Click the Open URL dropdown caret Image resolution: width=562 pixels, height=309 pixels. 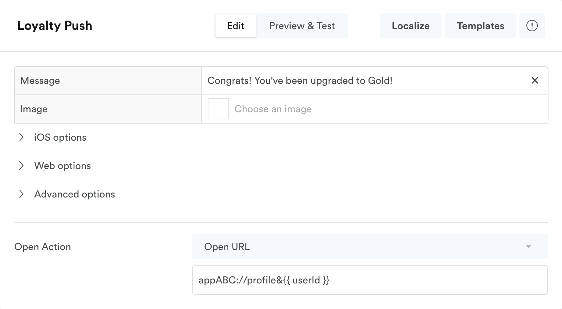(529, 246)
